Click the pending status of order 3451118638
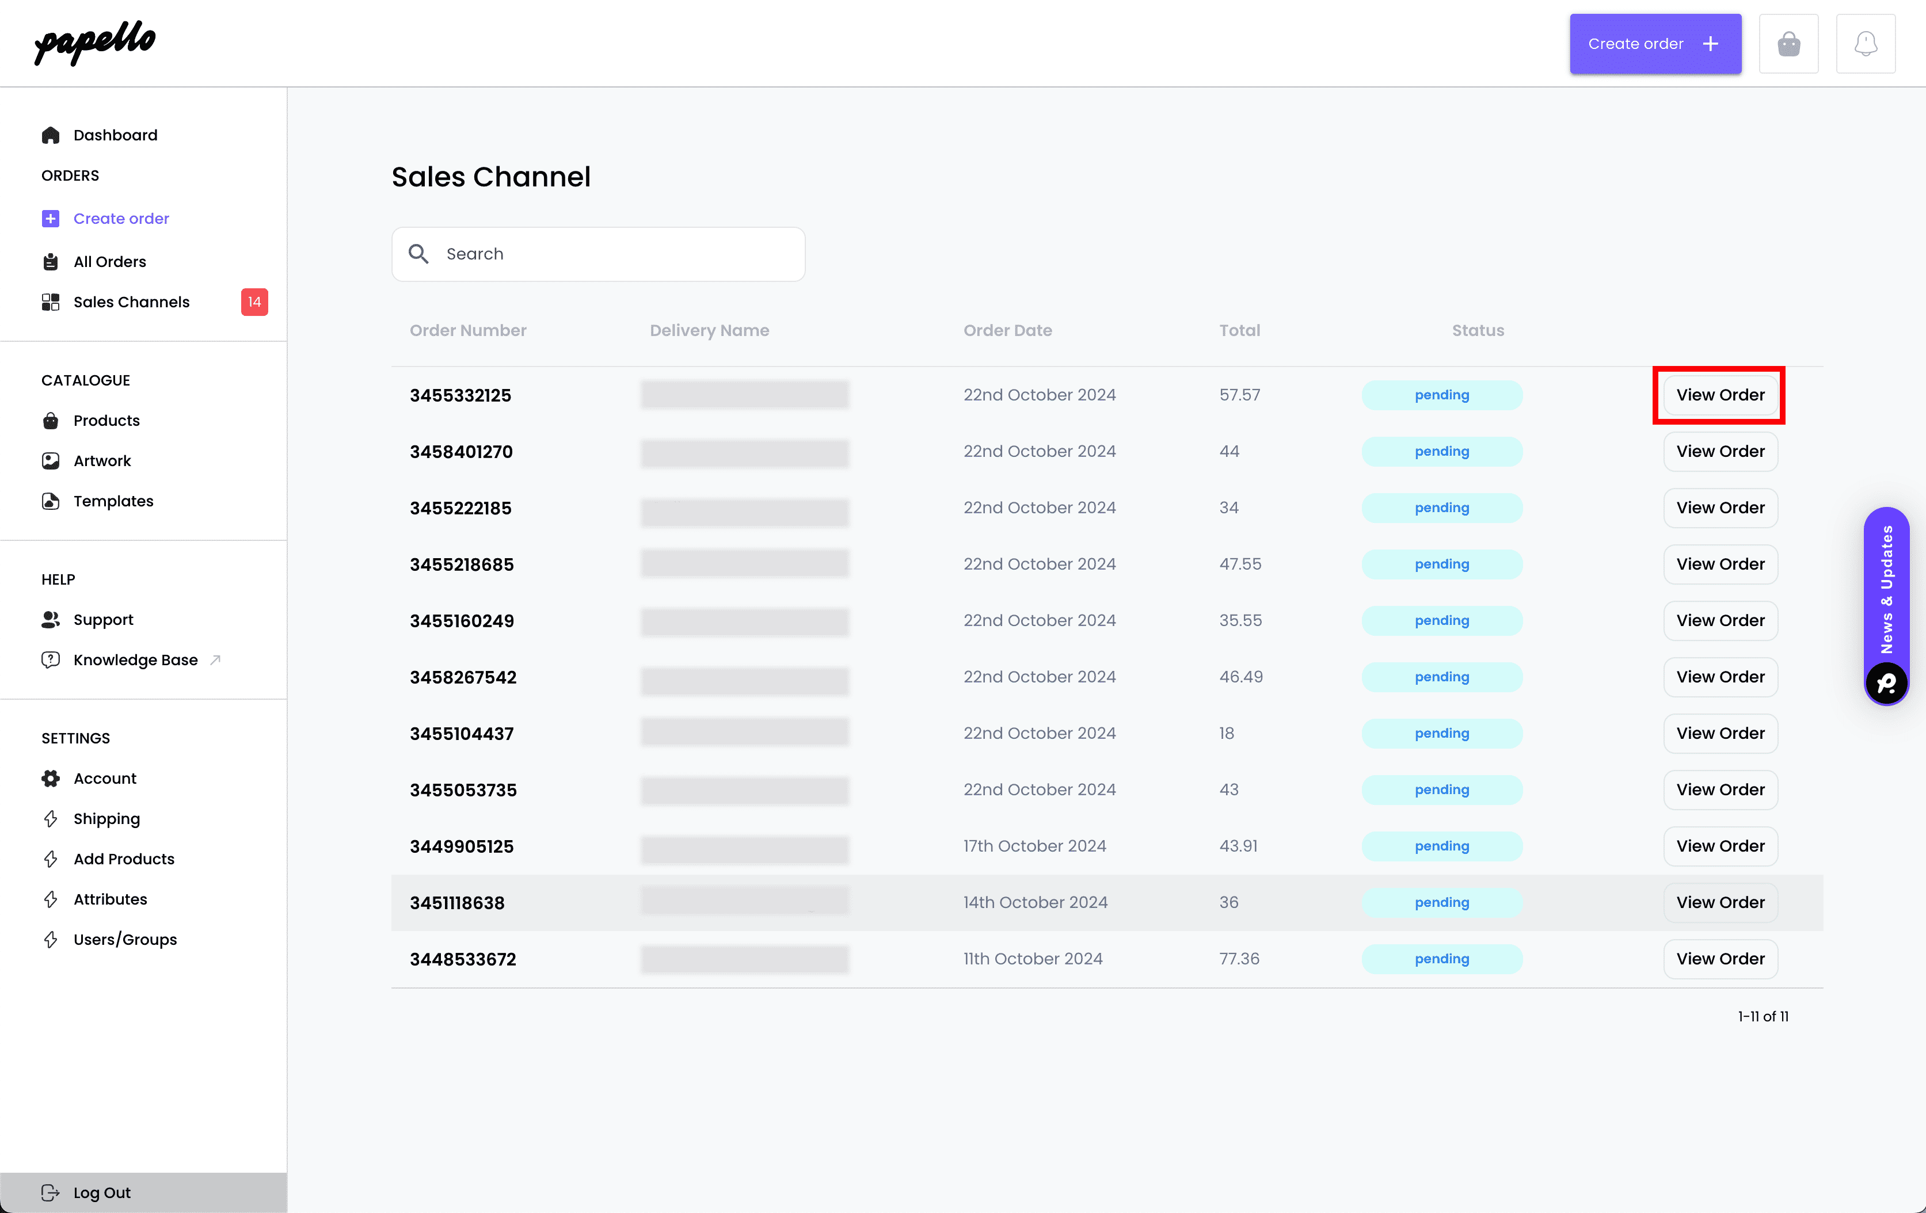1926x1213 pixels. [1441, 902]
